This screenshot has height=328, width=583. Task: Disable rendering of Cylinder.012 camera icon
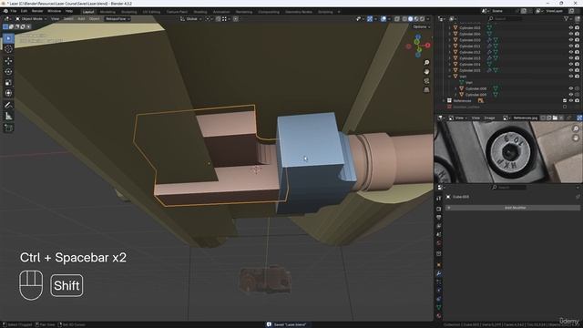click(577, 52)
